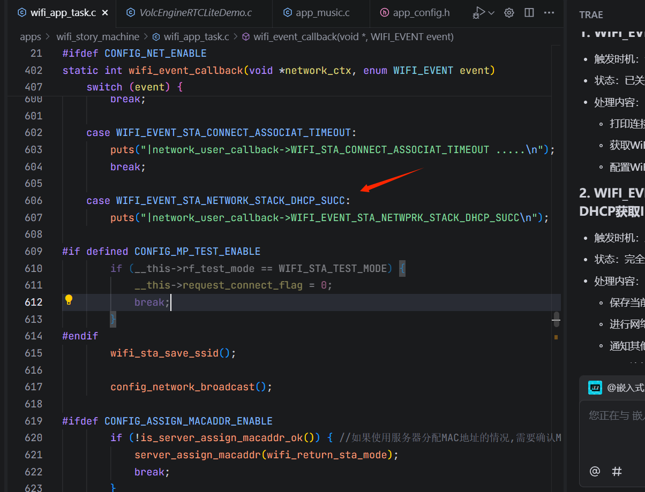Close the wifi_app_task.c editor tab
Viewport: 645px width, 492px height.
(x=105, y=12)
